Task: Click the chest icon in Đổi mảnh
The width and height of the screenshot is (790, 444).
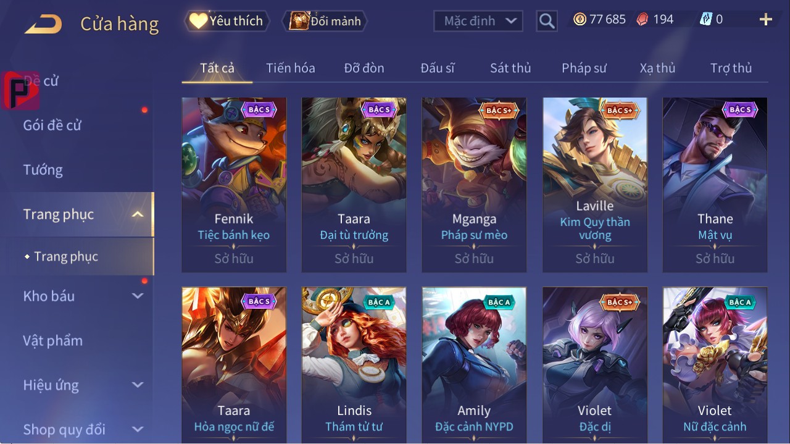Action: 299,21
